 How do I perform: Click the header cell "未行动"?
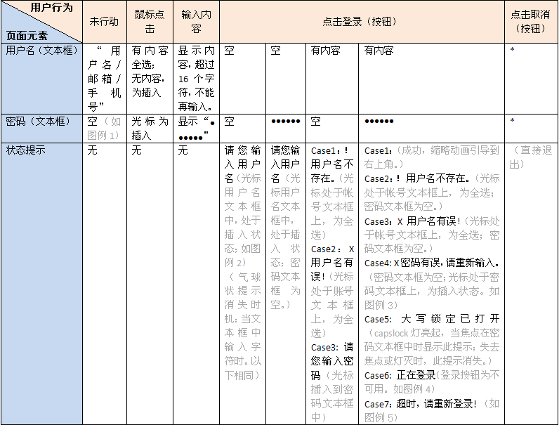tap(104, 22)
